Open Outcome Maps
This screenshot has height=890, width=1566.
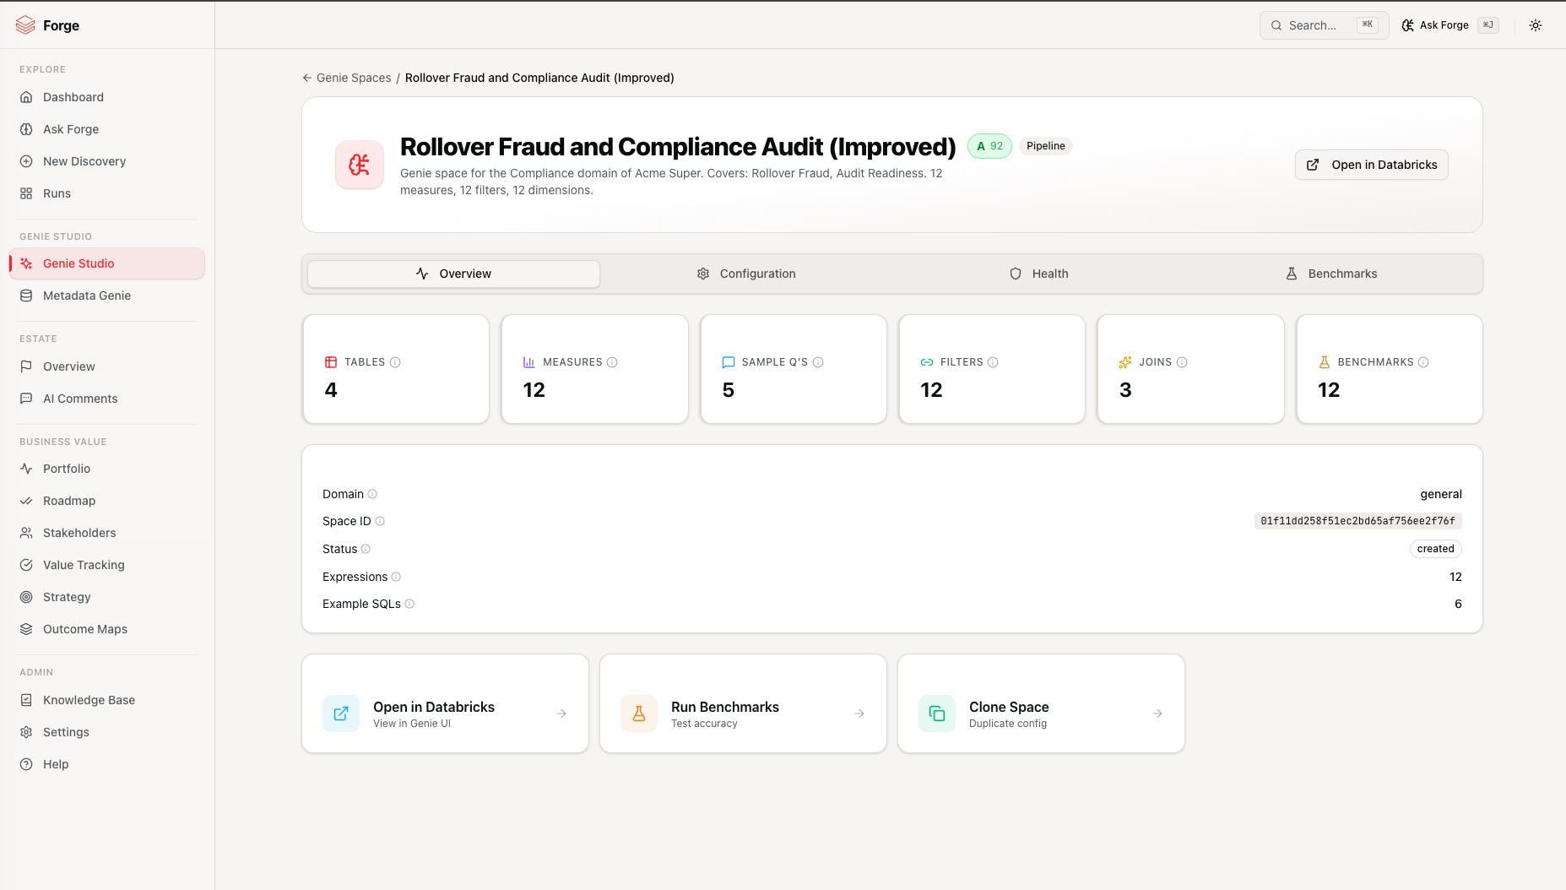coord(107,629)
